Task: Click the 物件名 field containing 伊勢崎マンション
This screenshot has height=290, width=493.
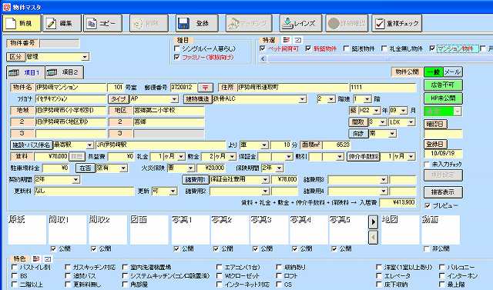Action: 71,87
